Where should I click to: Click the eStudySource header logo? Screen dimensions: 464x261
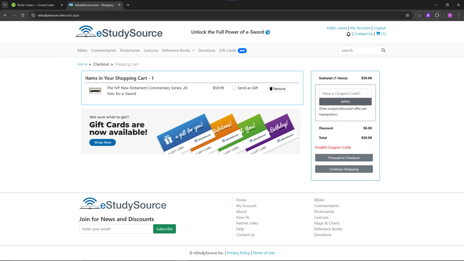pos(119,32)
